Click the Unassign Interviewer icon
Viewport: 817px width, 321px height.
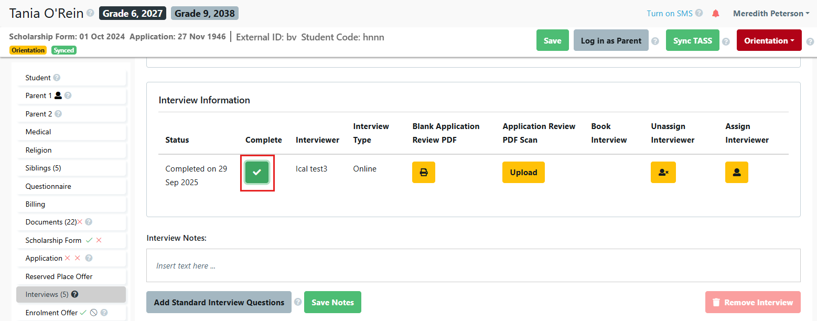(x=663, y=172)
